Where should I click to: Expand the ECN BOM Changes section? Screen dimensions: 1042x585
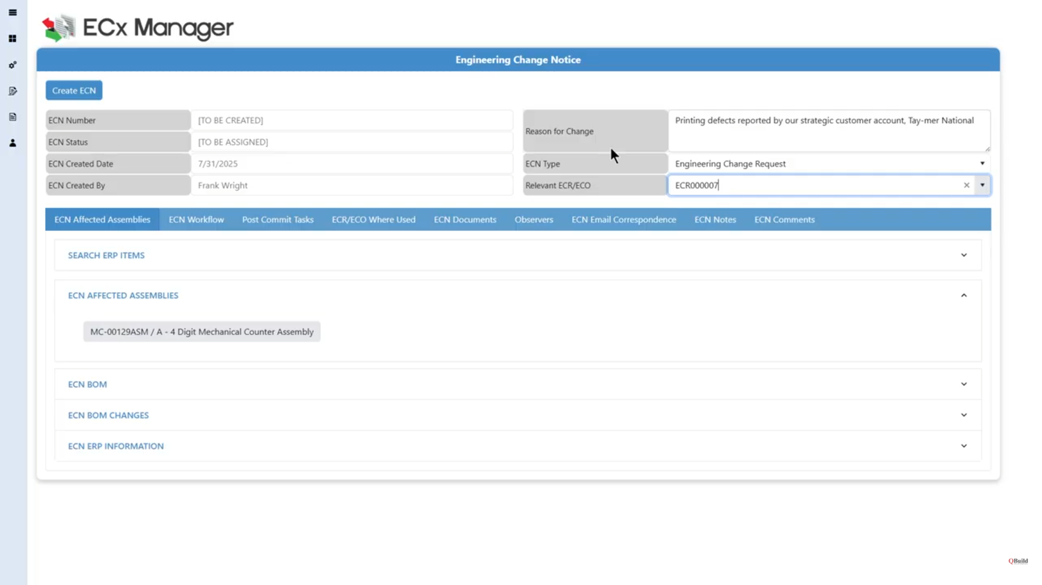[x=964, y=415]
